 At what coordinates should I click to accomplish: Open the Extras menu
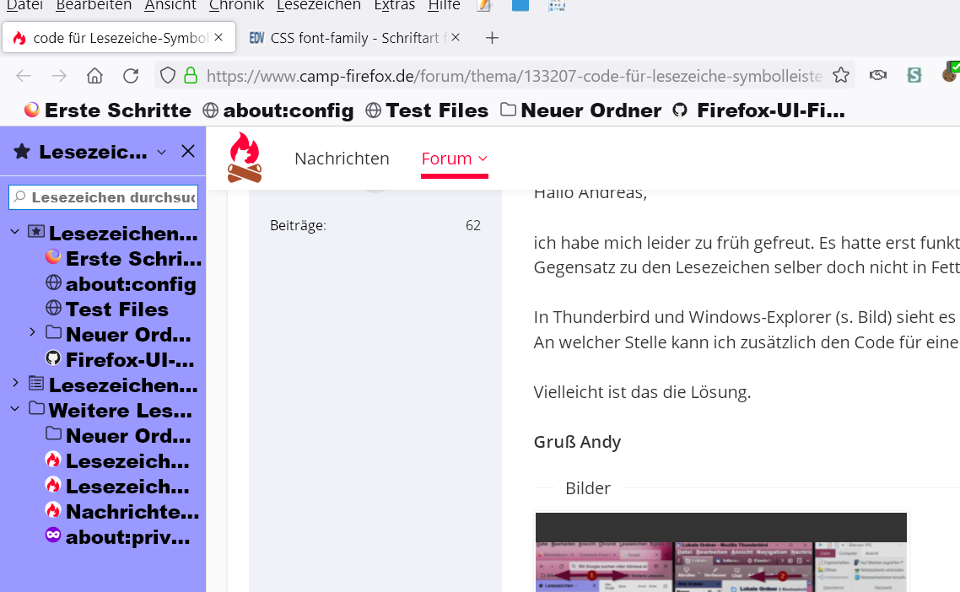click(394, 6)
